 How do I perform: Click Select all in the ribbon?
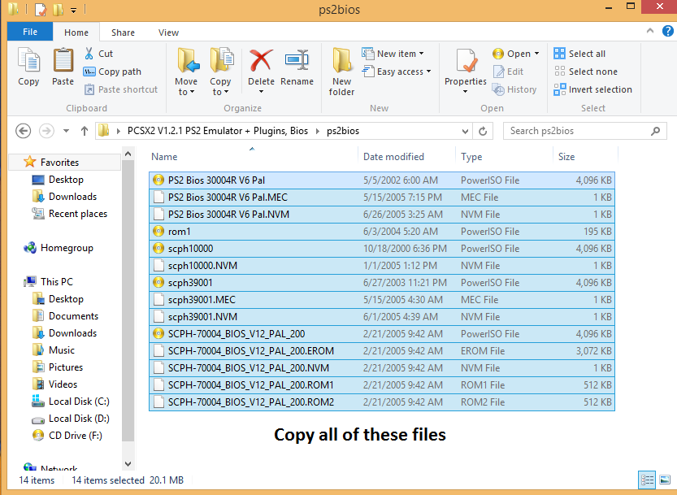(579, 54)
